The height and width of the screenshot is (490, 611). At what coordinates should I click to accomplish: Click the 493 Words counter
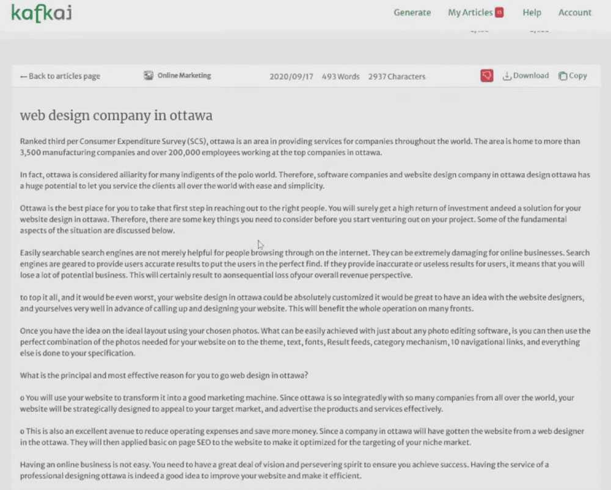point(340,77)
